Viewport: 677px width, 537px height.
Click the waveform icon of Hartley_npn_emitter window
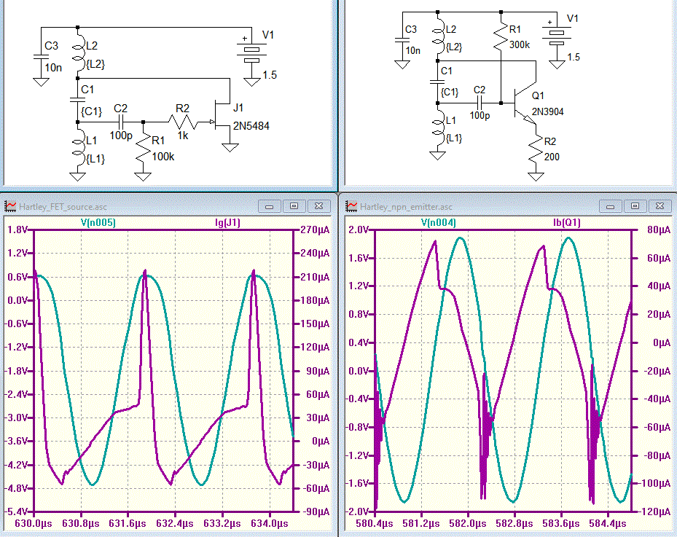click(352, 206)
